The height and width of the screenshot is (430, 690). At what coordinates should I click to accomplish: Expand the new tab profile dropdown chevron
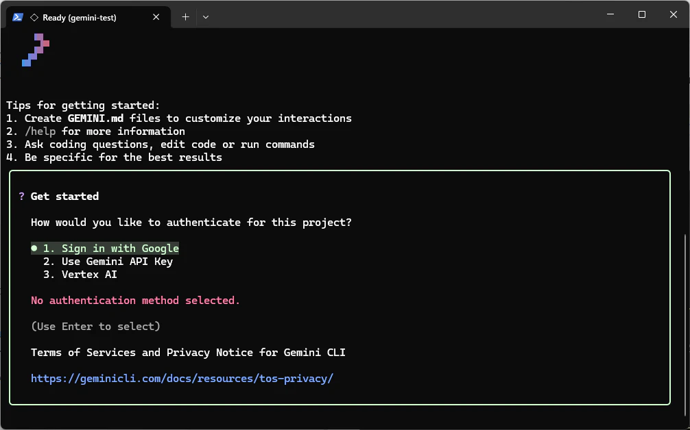206,17
